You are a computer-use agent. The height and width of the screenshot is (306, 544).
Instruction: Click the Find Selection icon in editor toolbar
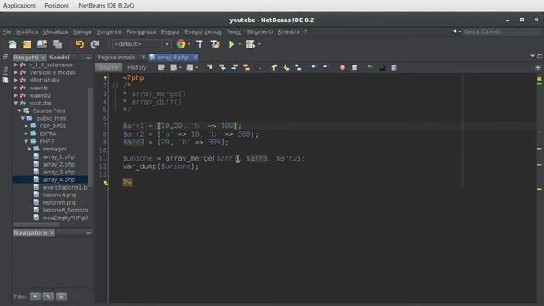click(210, 67)
